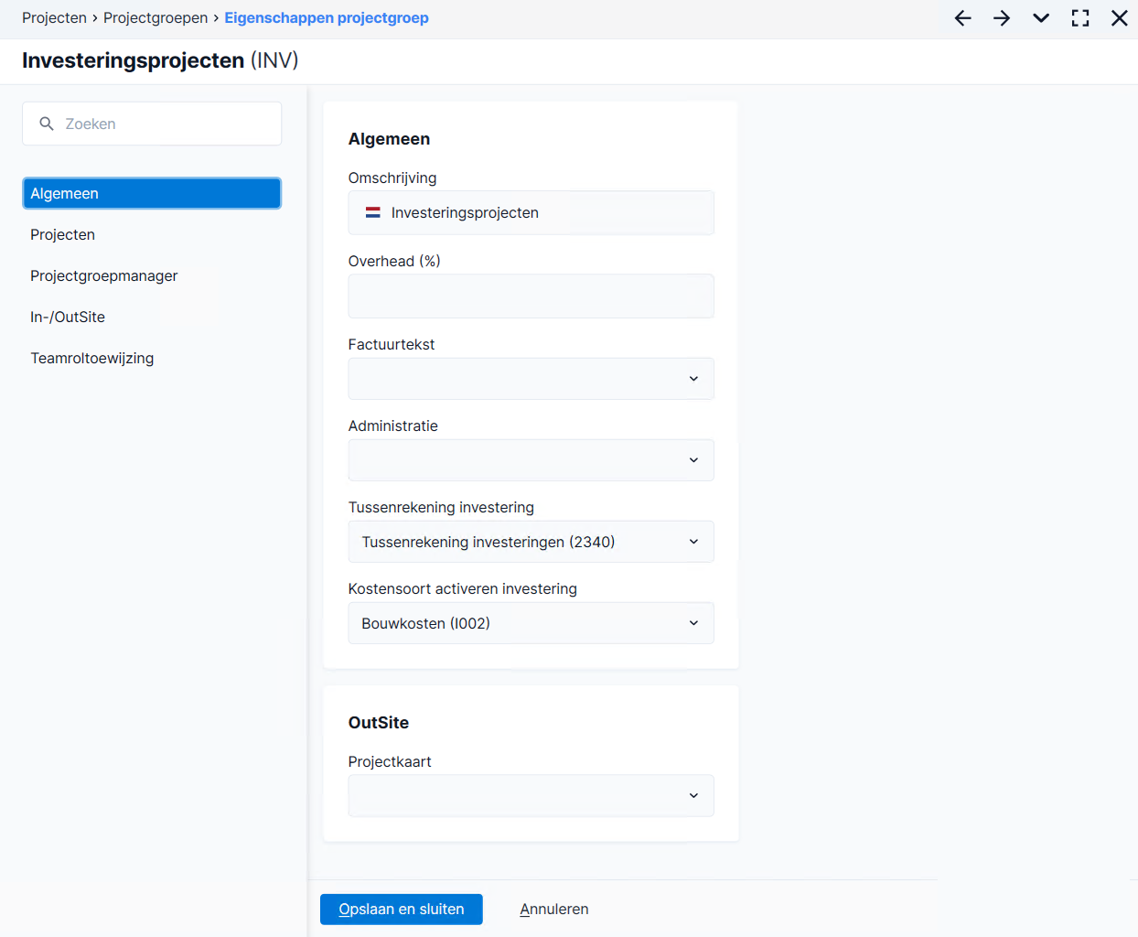Screen dimensions: 1138x937
Task: Click the search magnifier icon
Action: 47,124
